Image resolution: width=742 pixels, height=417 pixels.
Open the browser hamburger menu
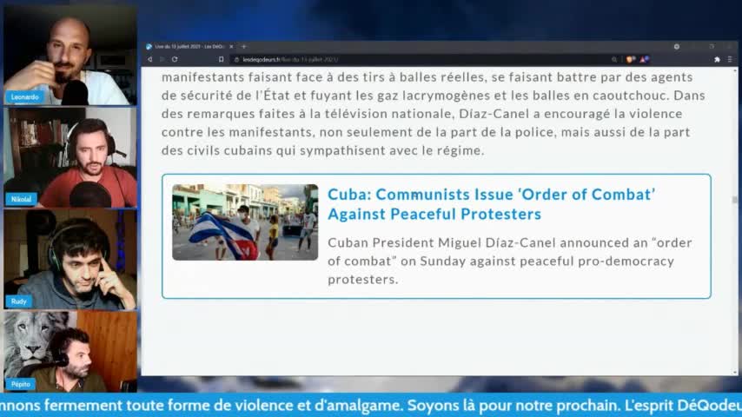[x=730, y=60]
